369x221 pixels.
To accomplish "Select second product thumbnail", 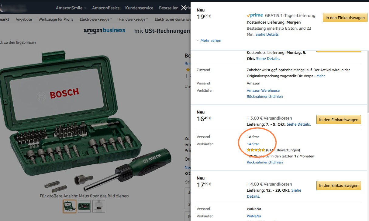I will coord(84,206).
